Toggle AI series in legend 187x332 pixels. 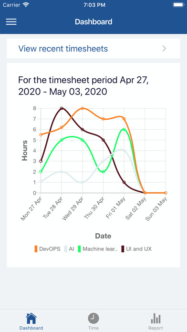point(69,249)
